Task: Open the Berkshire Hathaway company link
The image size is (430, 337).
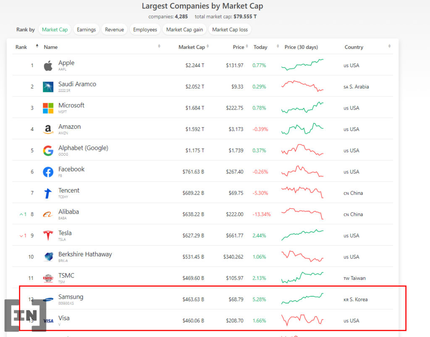Action: (85, 254)
